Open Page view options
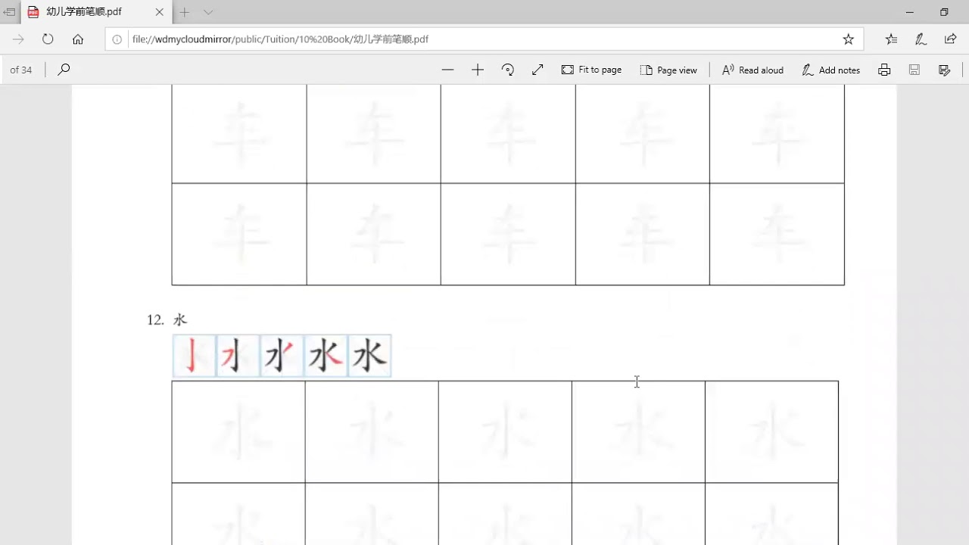 click(668, 70)
